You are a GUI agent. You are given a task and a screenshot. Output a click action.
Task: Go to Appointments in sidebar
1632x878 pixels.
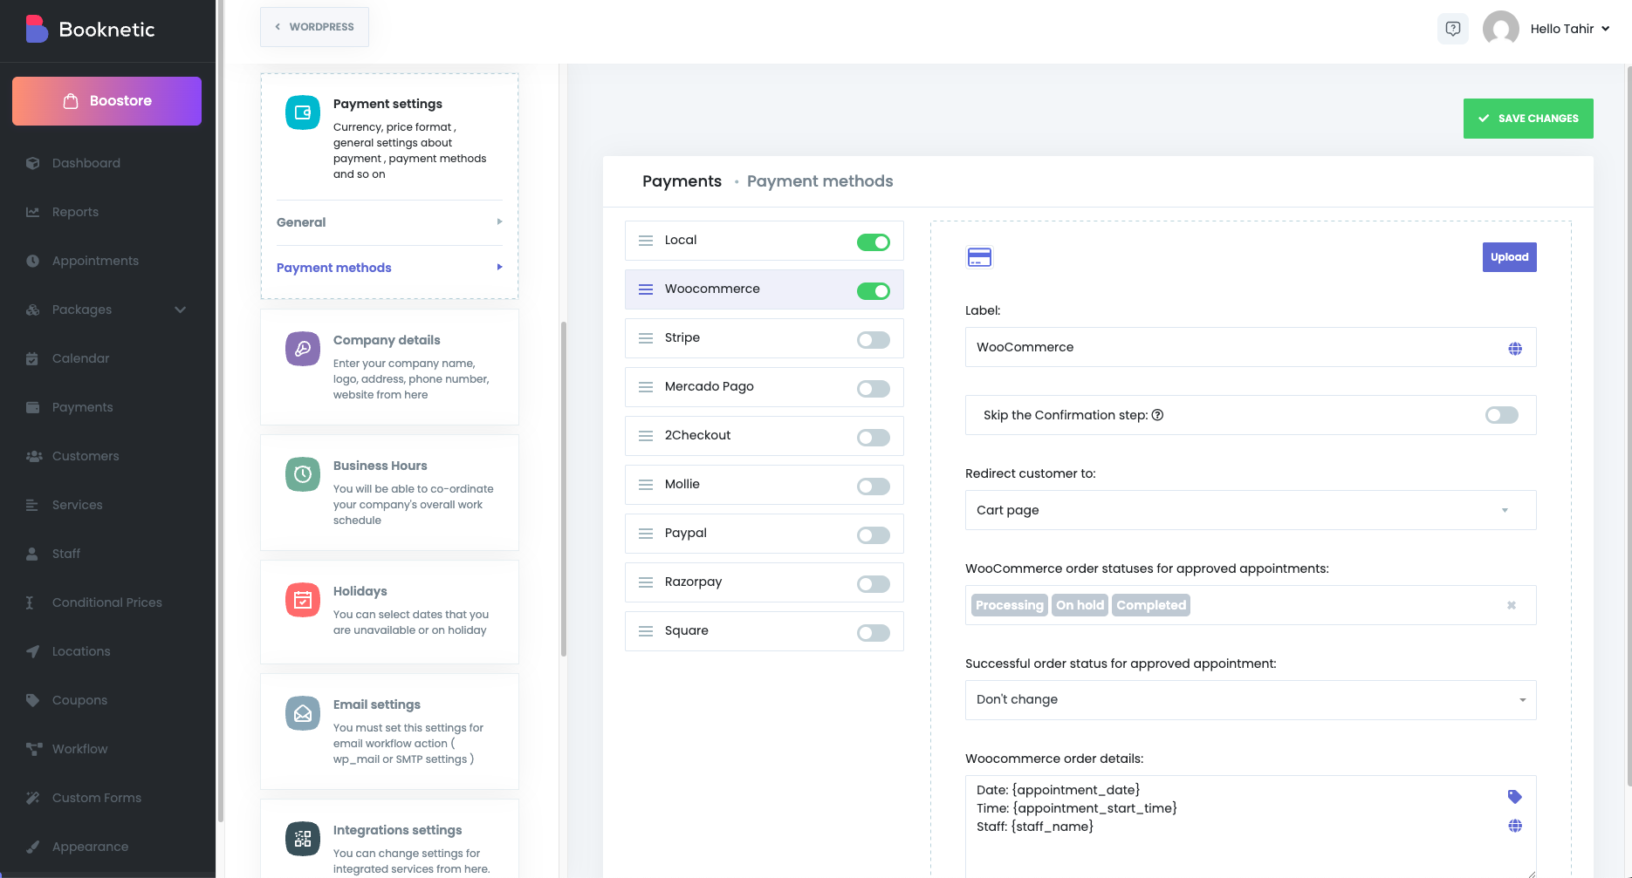click(x=95, y=261)
